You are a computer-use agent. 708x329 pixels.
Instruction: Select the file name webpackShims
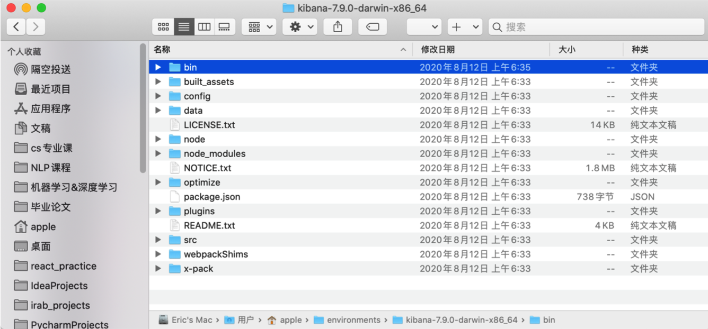tap(216, 254)
